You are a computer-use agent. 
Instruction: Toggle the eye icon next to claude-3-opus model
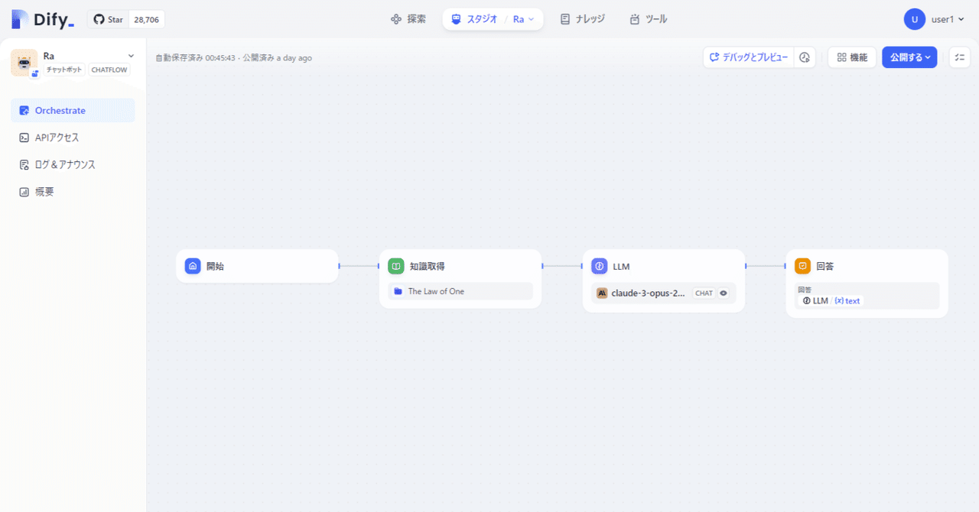[x=724, y=293]
